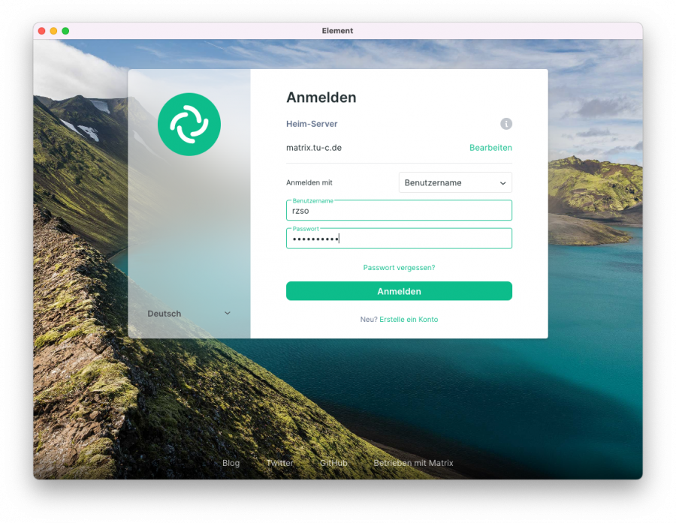The width and height of the screenshot is (676, 523).
Task: Minimize the window using yellow button
Action: pyautogui.click(x=53, y=31)
